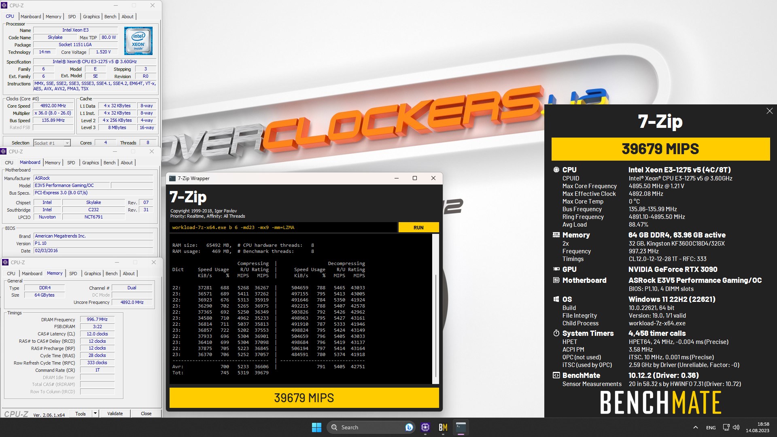Click the 39679 MIPS score in BenchMate

660,149
